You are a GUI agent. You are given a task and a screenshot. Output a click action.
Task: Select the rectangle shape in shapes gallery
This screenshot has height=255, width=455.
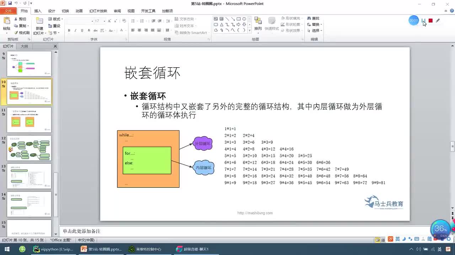[x=239, y=19]
